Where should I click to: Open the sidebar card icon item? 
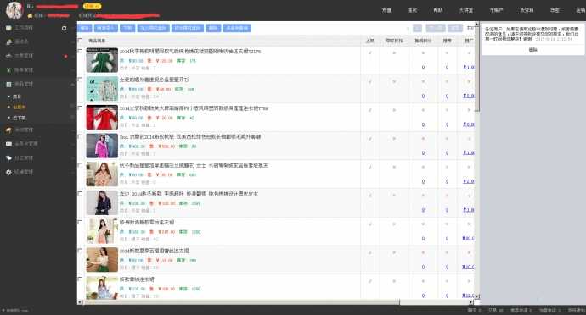coord(8,144)
